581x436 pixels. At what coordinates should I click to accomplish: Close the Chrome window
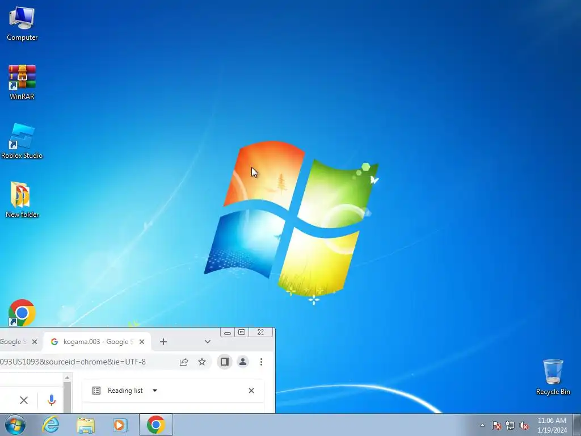[x=260, y=333]
